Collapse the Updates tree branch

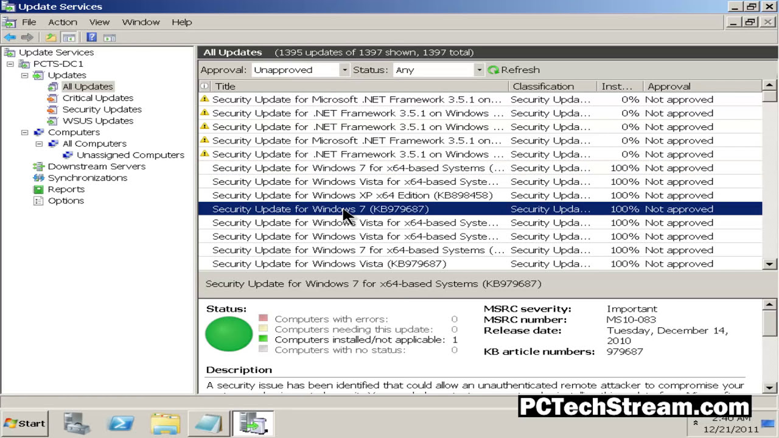click(x=25, y=75)
